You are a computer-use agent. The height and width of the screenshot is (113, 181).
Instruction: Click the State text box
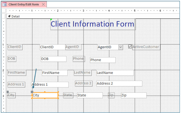coord(90,95)
